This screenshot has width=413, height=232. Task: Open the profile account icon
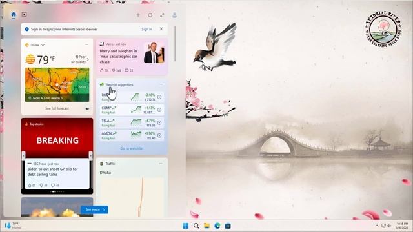[x=174, y=15]
